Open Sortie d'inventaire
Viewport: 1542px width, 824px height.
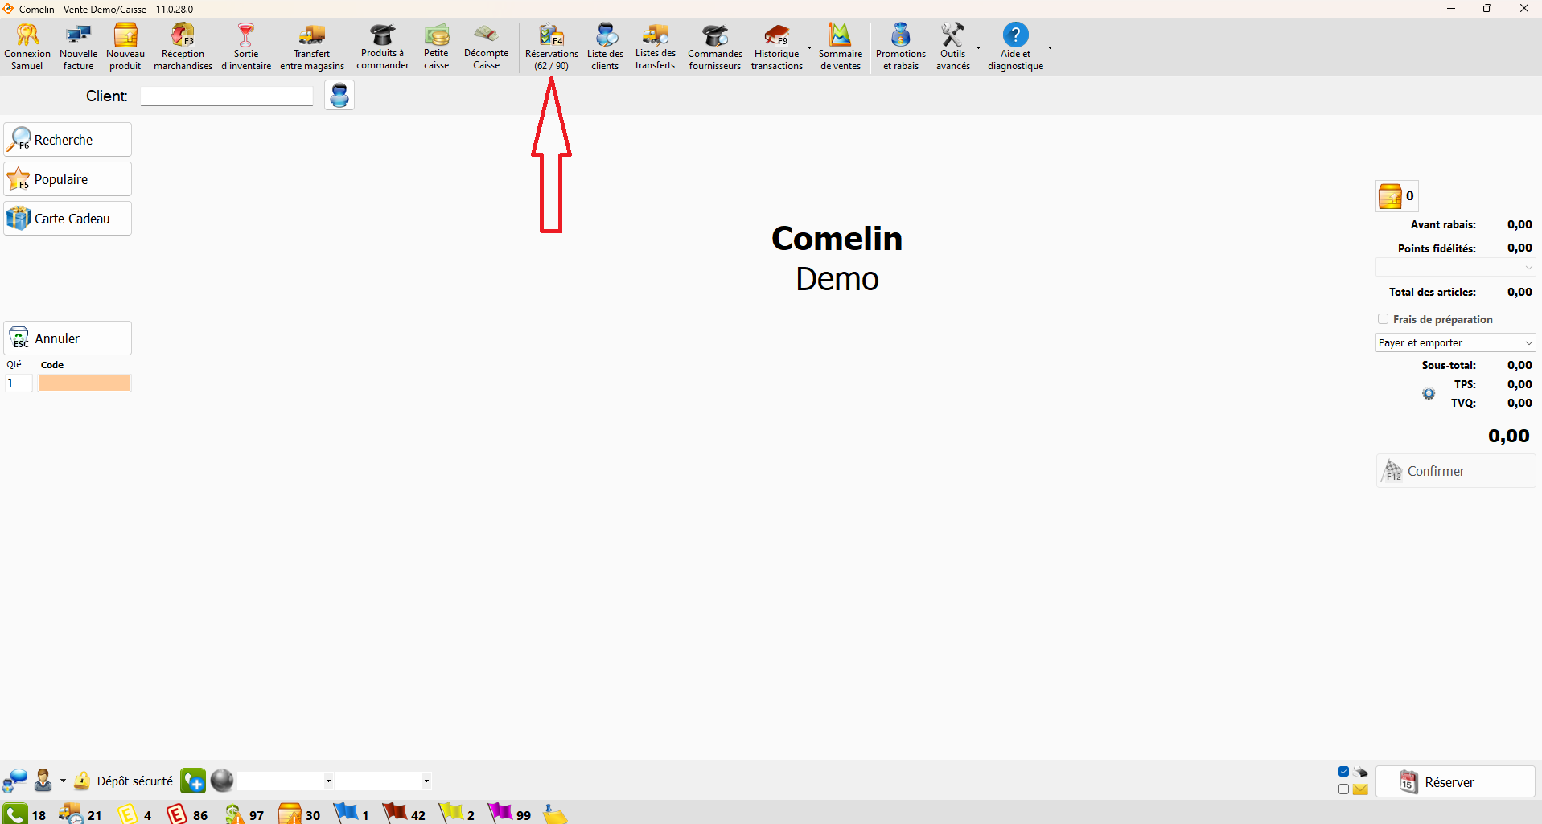pos(246,47)
